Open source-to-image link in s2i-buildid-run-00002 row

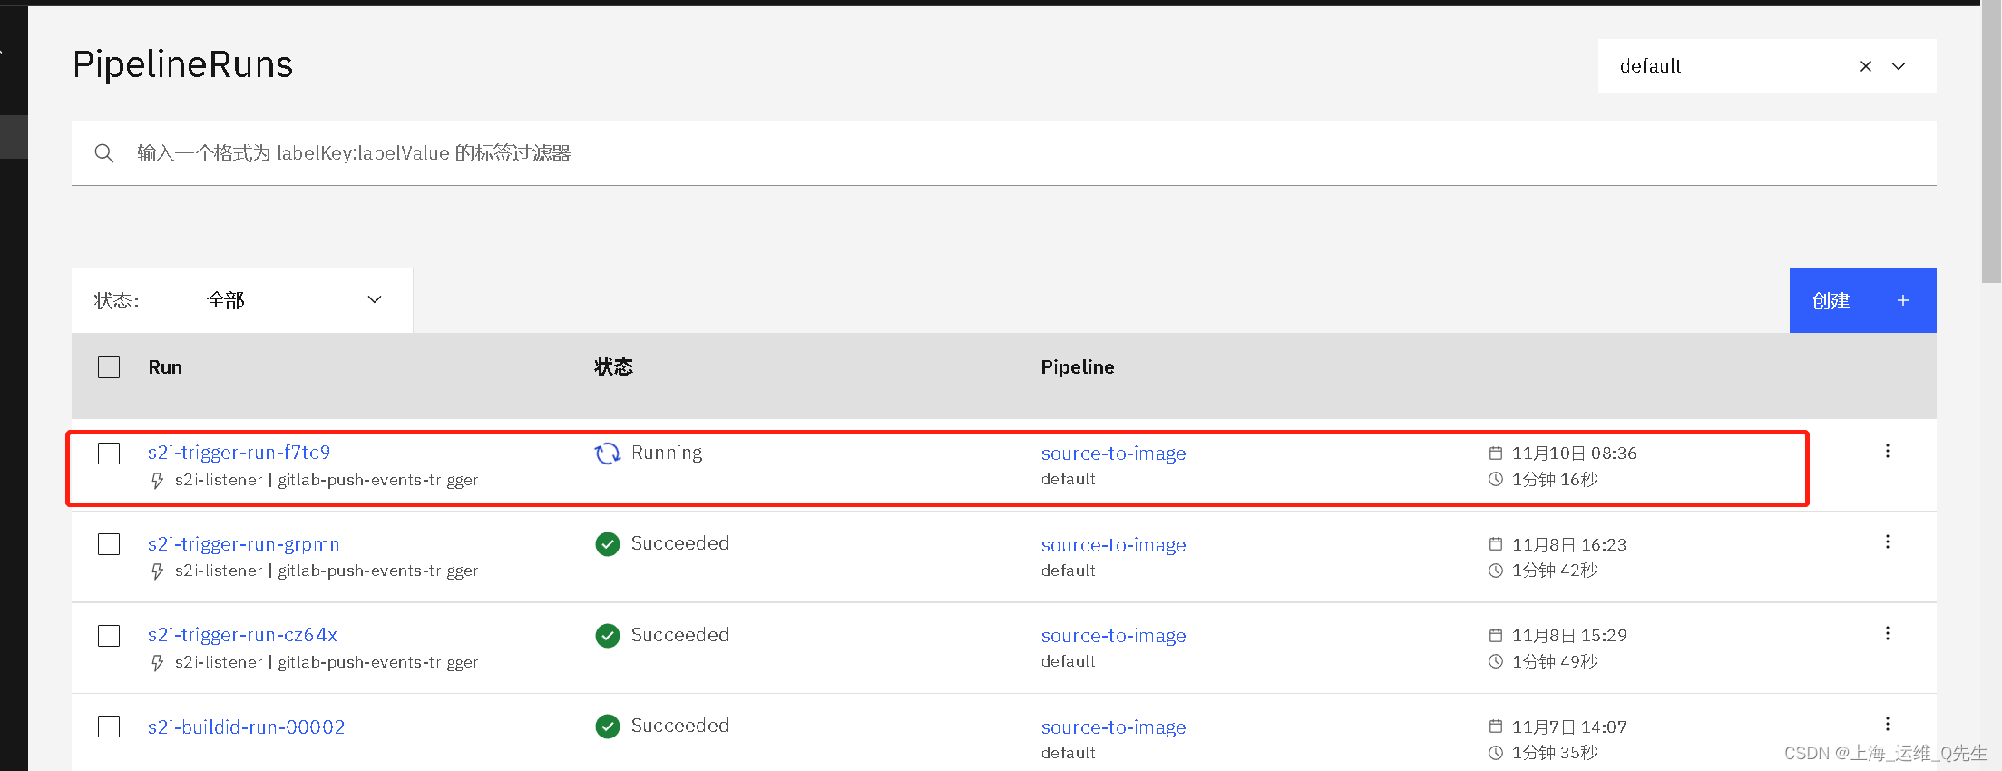[x=1114, y=727]
